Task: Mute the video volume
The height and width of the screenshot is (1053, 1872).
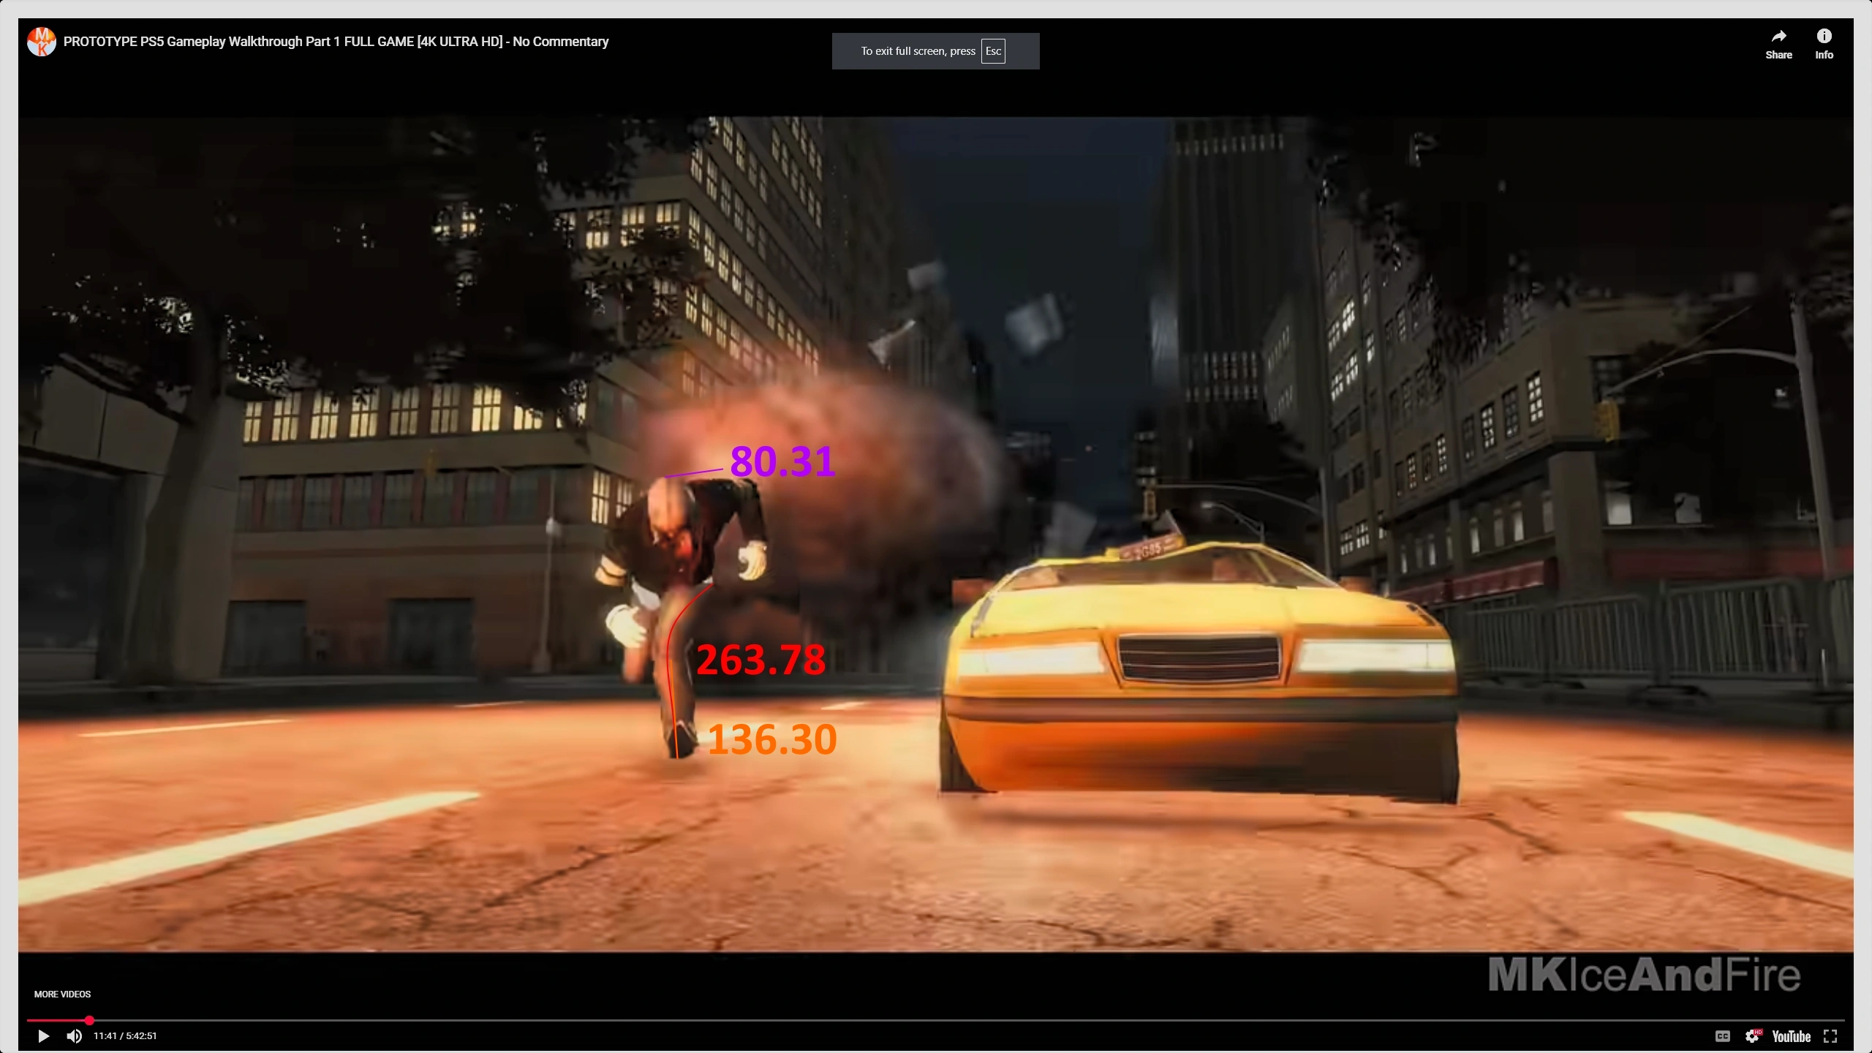Action: point(75,1035)
